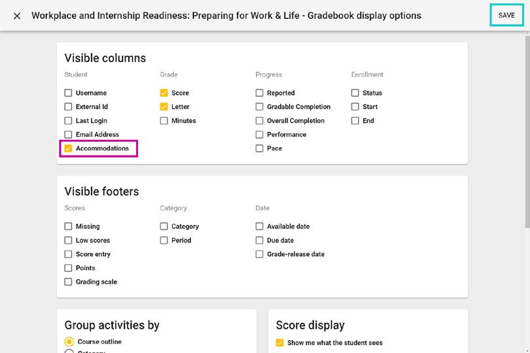530x353 pixels.
Task: Uncheck Show me what the student sees
Action: pyautogui.click(x=279, y=343)
